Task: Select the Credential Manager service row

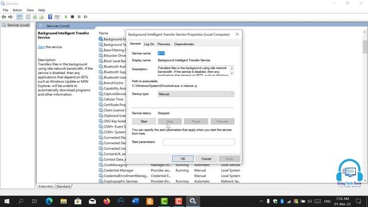Action: tap(170, 170)
